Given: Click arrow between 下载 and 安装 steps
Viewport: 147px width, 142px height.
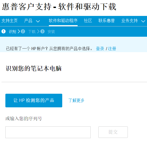Looking at the screenshot, I should [38, 31].
